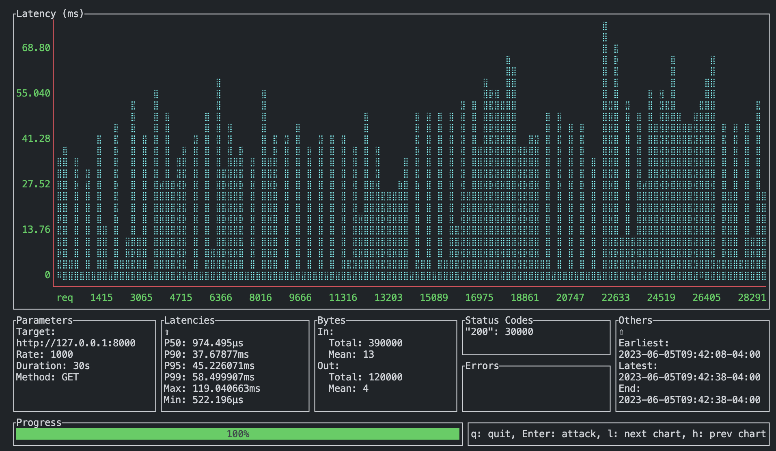Click the x-axis tick 26405
776x451 pixels.
(x=707, y=298)
